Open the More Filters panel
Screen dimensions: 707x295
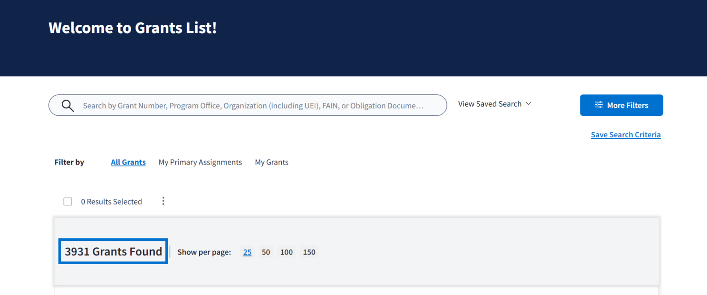(x=621, y=105)
